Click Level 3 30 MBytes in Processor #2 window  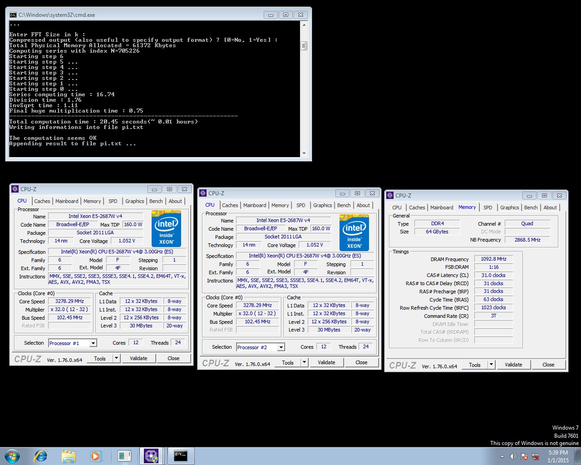[x=329, y=330]
